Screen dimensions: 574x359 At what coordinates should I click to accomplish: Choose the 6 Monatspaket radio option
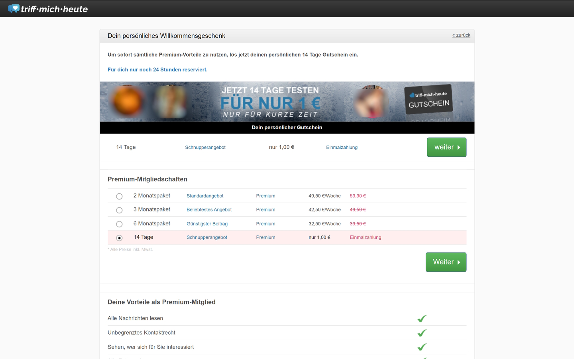click(119, 224)
